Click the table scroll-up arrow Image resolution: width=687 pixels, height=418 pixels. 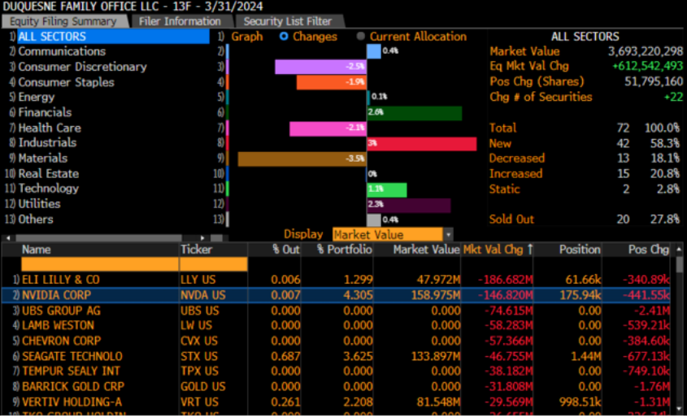click(679, 250)
